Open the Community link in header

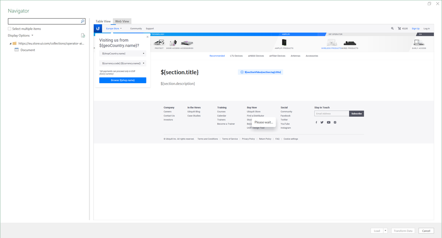coord(136,28)
